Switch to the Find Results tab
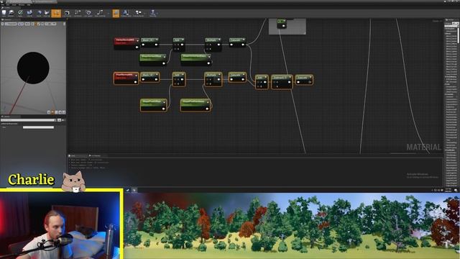 point(97,155)
